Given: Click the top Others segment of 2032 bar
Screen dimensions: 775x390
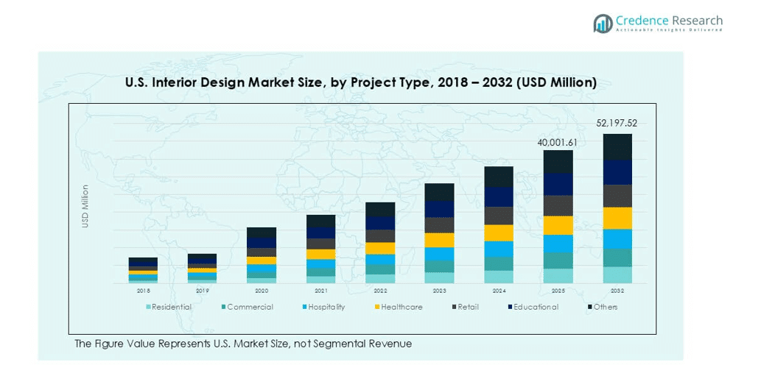Looking at the screenshot, I should (x=617, y=146).
